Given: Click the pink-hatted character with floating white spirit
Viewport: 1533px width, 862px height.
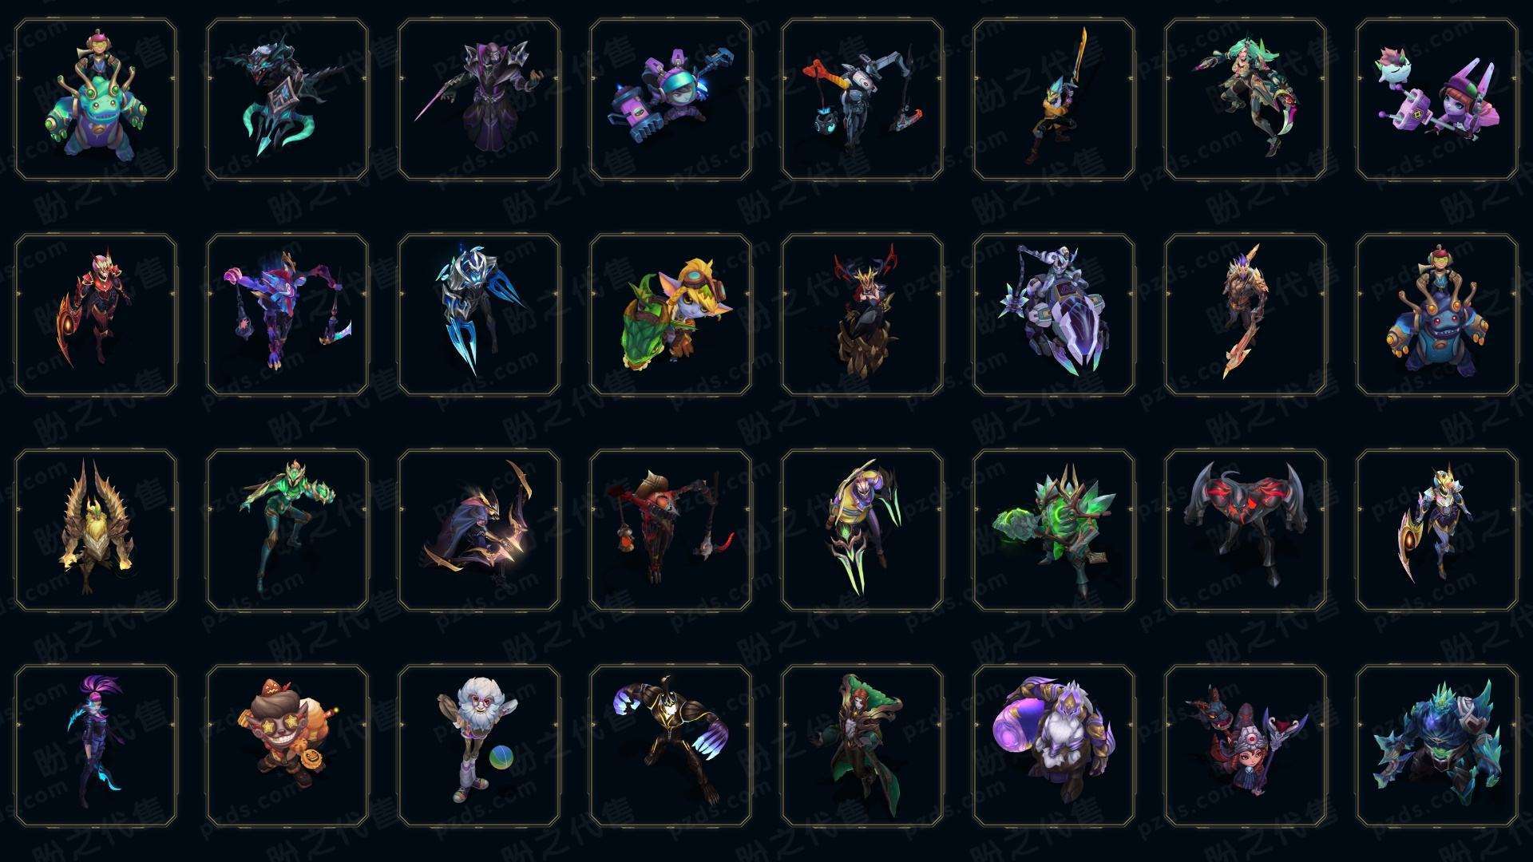Looking at the screenshot, I should (1437, 99).
